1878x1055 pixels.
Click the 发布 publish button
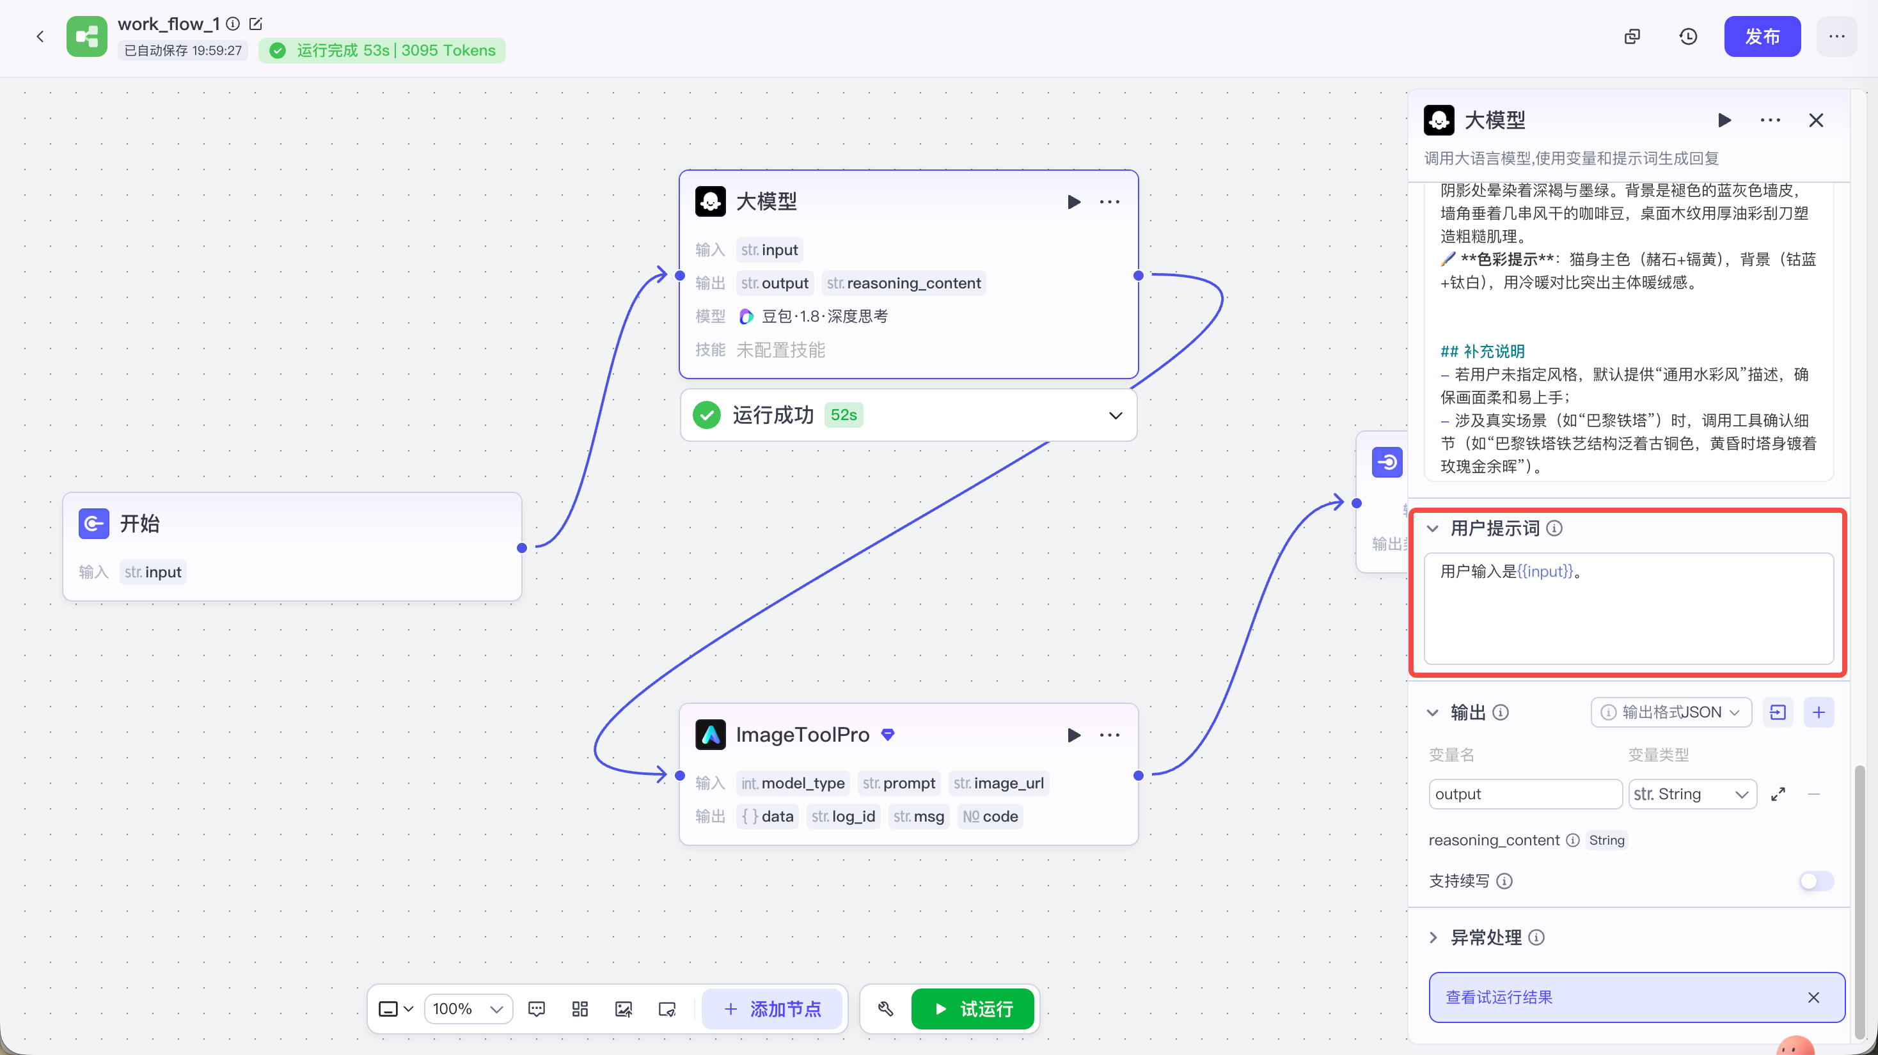click(1762, 36)
